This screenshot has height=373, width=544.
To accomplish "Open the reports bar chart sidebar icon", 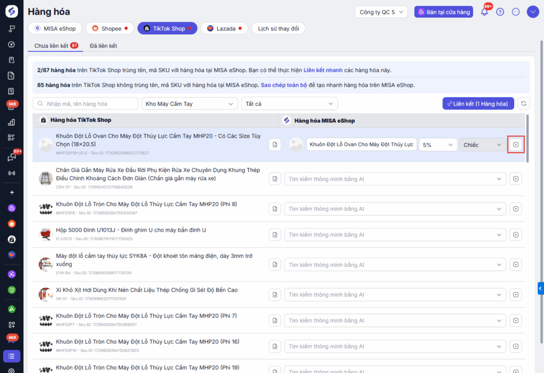I will click(x=12, y=122).
